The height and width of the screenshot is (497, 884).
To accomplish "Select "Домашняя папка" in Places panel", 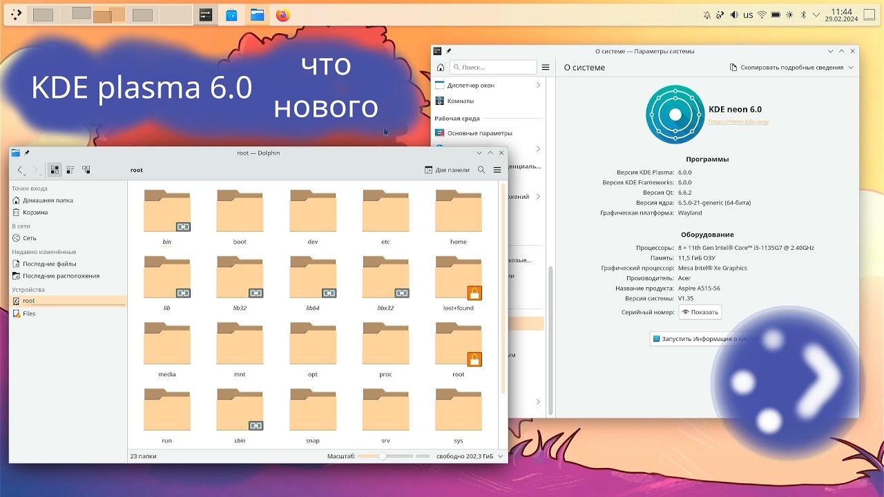I will click(x=68, y=200).
